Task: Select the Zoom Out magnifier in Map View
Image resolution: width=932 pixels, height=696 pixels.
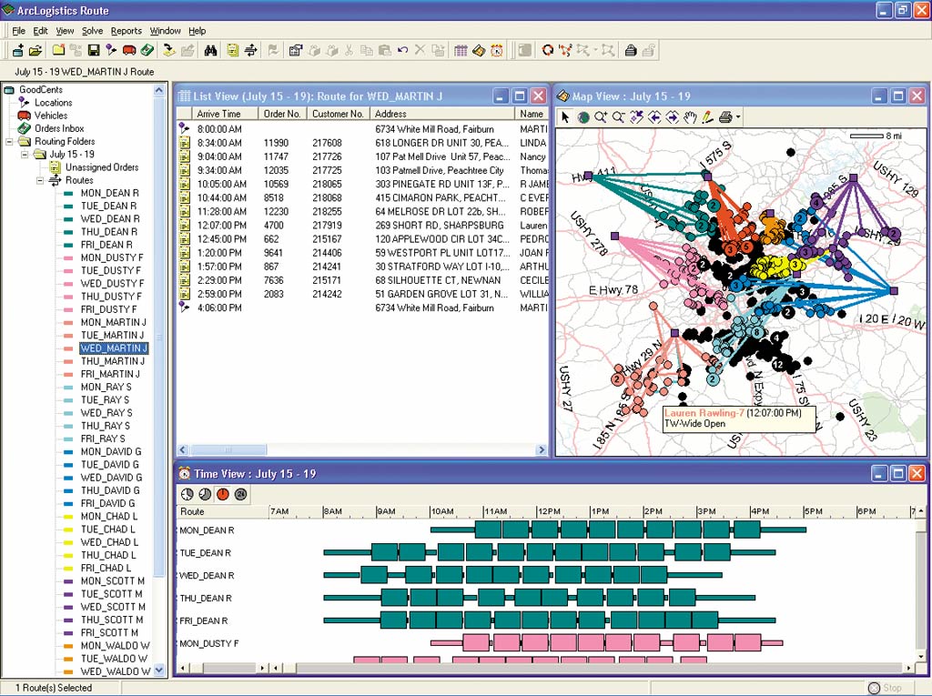Action: click(619, 117)
